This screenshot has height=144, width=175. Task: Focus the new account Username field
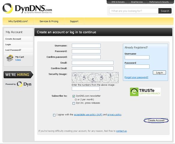tap(86, 46)
